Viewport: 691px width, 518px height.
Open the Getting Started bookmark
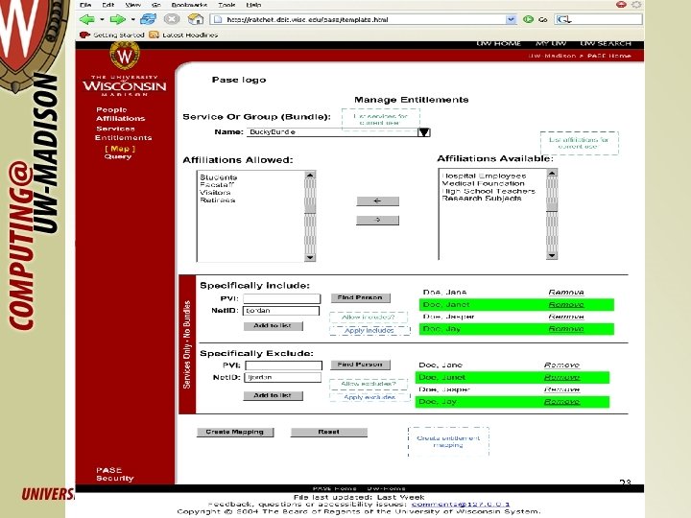[113, 35]
